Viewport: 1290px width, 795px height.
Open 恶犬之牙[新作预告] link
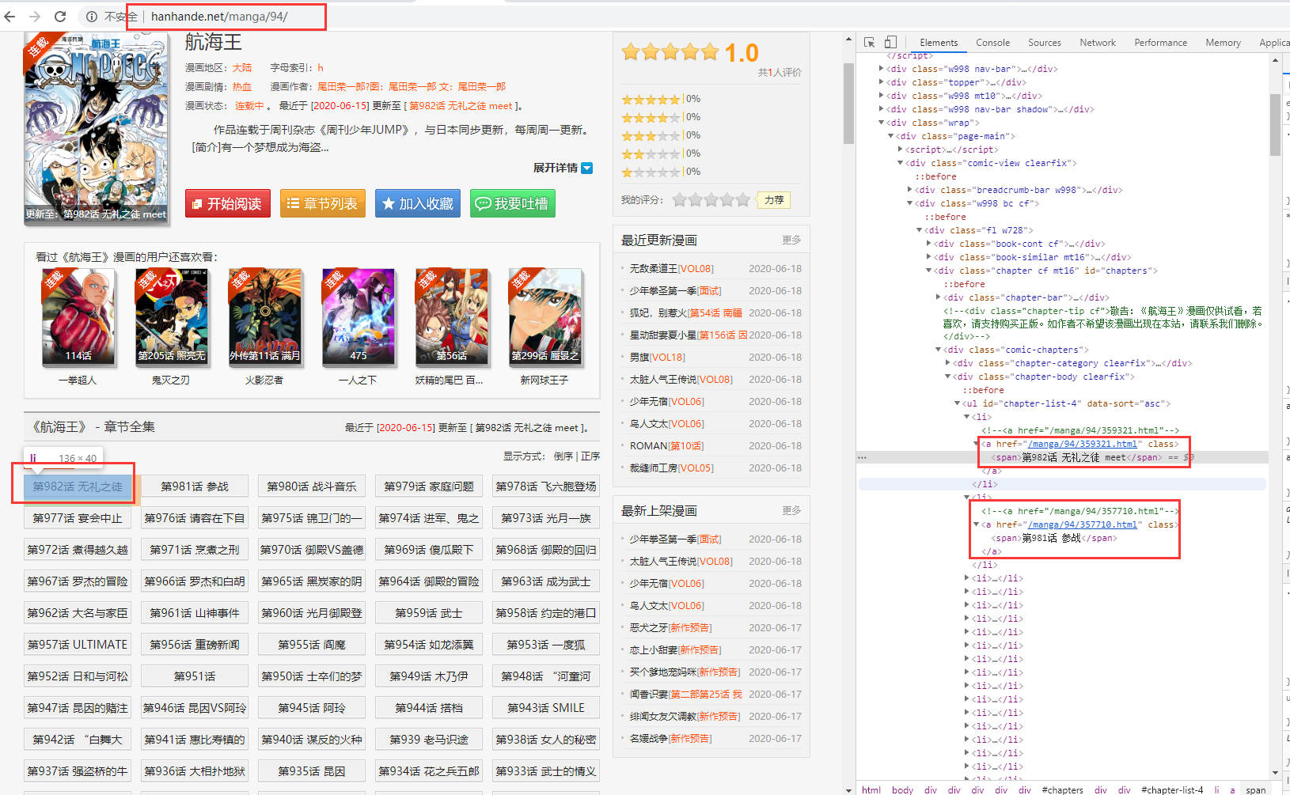coord(670,628)
